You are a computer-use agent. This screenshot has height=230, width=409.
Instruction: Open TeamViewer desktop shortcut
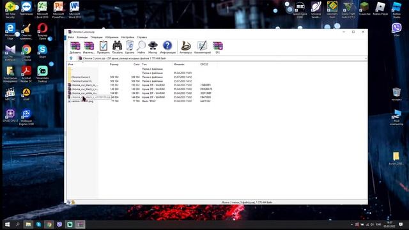(26, 8)
